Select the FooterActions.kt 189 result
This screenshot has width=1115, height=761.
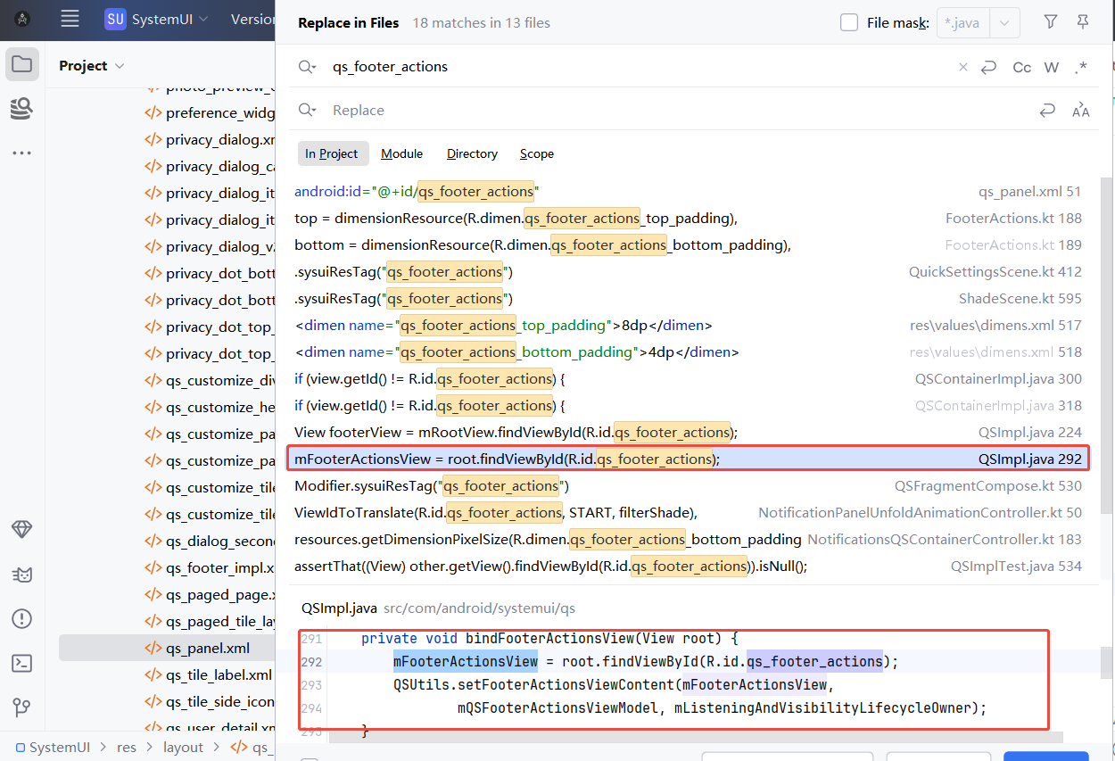pyautogui.click(x=688, y=244)
